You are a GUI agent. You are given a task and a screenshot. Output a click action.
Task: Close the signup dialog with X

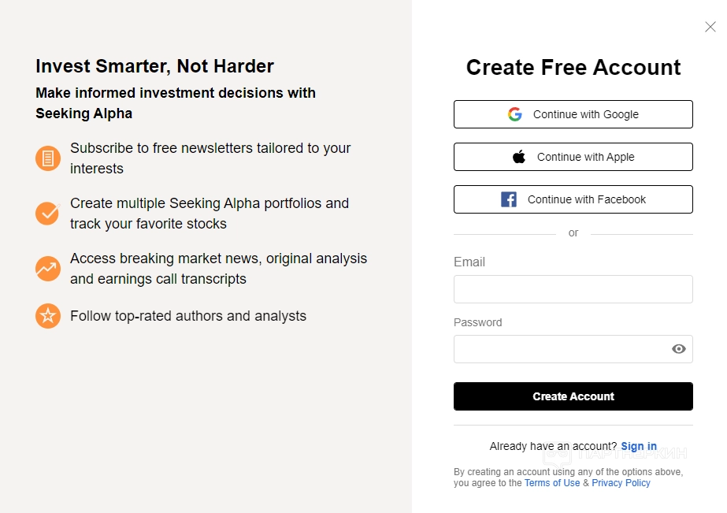click(710, 27)
